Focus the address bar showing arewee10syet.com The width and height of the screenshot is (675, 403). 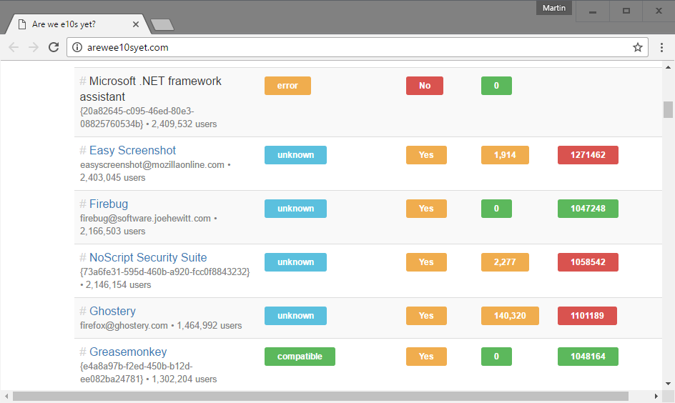358,47
